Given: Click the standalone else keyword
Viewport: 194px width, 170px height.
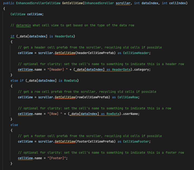Looking at the screenshot, I should (x=14, y=125).
